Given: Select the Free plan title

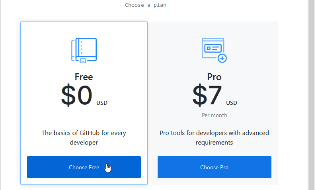Looking at the screenshot, I should tap(84, 77).
